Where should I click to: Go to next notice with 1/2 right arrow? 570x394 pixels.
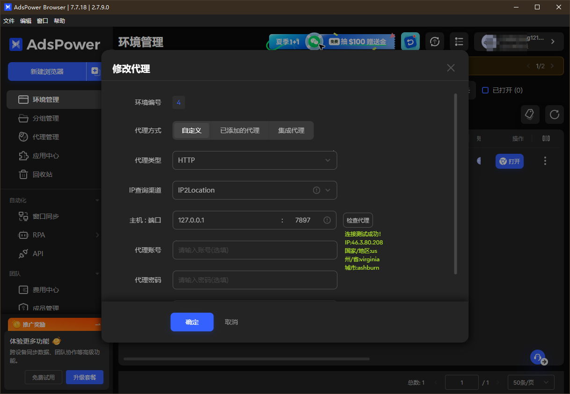pos(552,66)
